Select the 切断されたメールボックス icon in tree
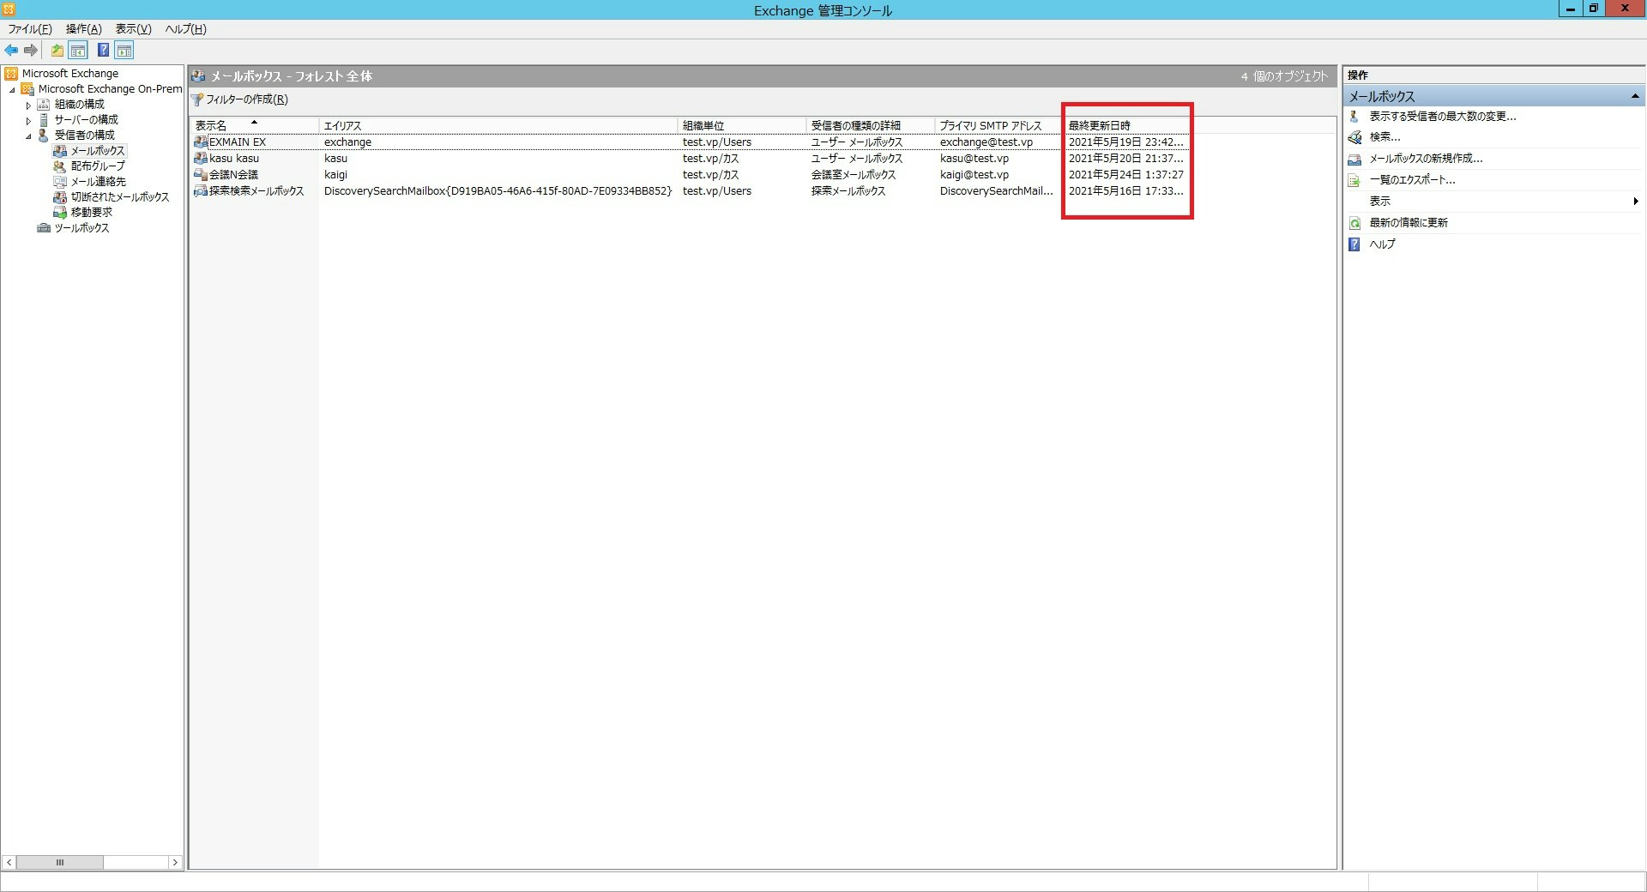 point(60,197)
